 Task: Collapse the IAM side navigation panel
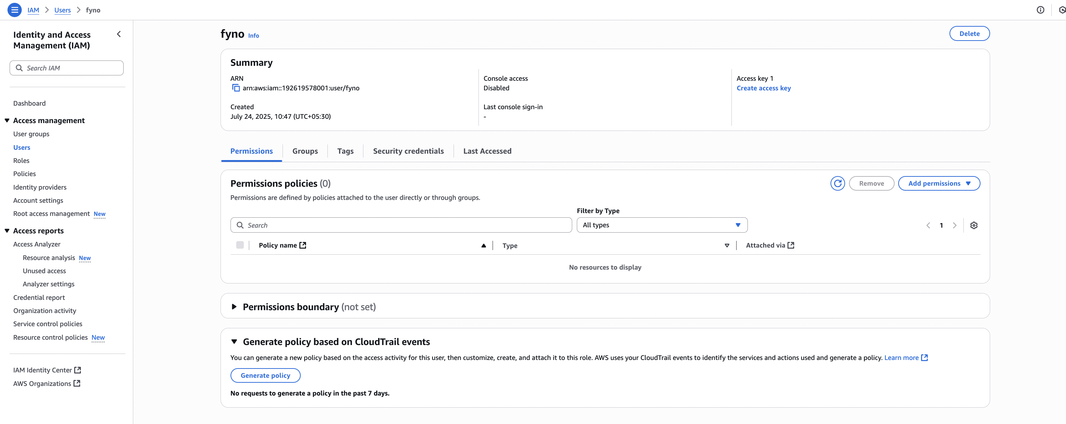(119, 34)
